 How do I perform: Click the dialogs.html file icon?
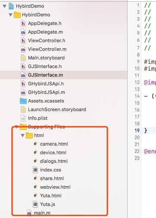[x=35, y=161]
